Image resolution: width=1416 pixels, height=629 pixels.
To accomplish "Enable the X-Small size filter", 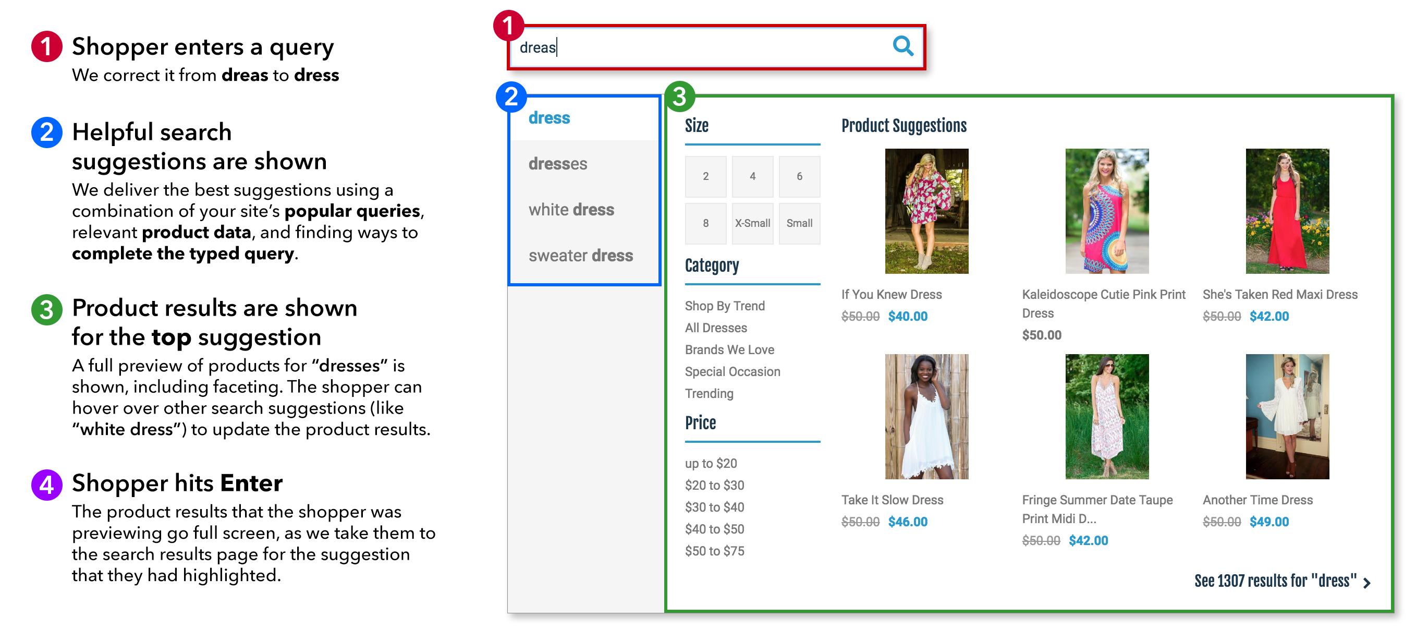I will click(x=752, y=223).
